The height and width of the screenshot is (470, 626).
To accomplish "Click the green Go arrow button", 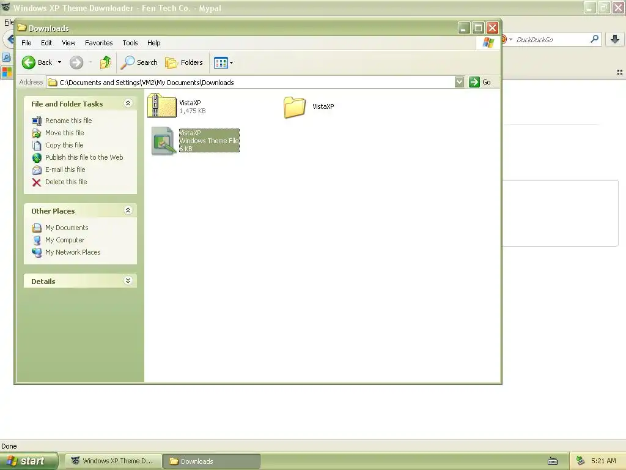I will tap(474, 82).
